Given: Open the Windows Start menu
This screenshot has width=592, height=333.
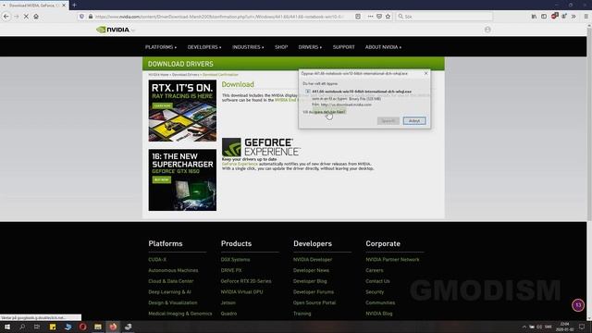Looking at the screenshot, I should 7,327.
